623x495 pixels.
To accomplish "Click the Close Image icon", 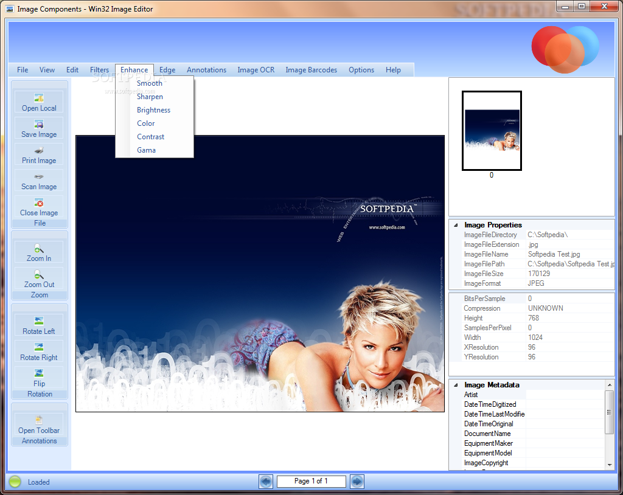I will [39, 202].
